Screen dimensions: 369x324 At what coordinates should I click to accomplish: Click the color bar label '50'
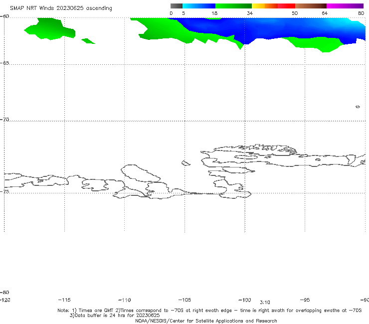(295, 13)
